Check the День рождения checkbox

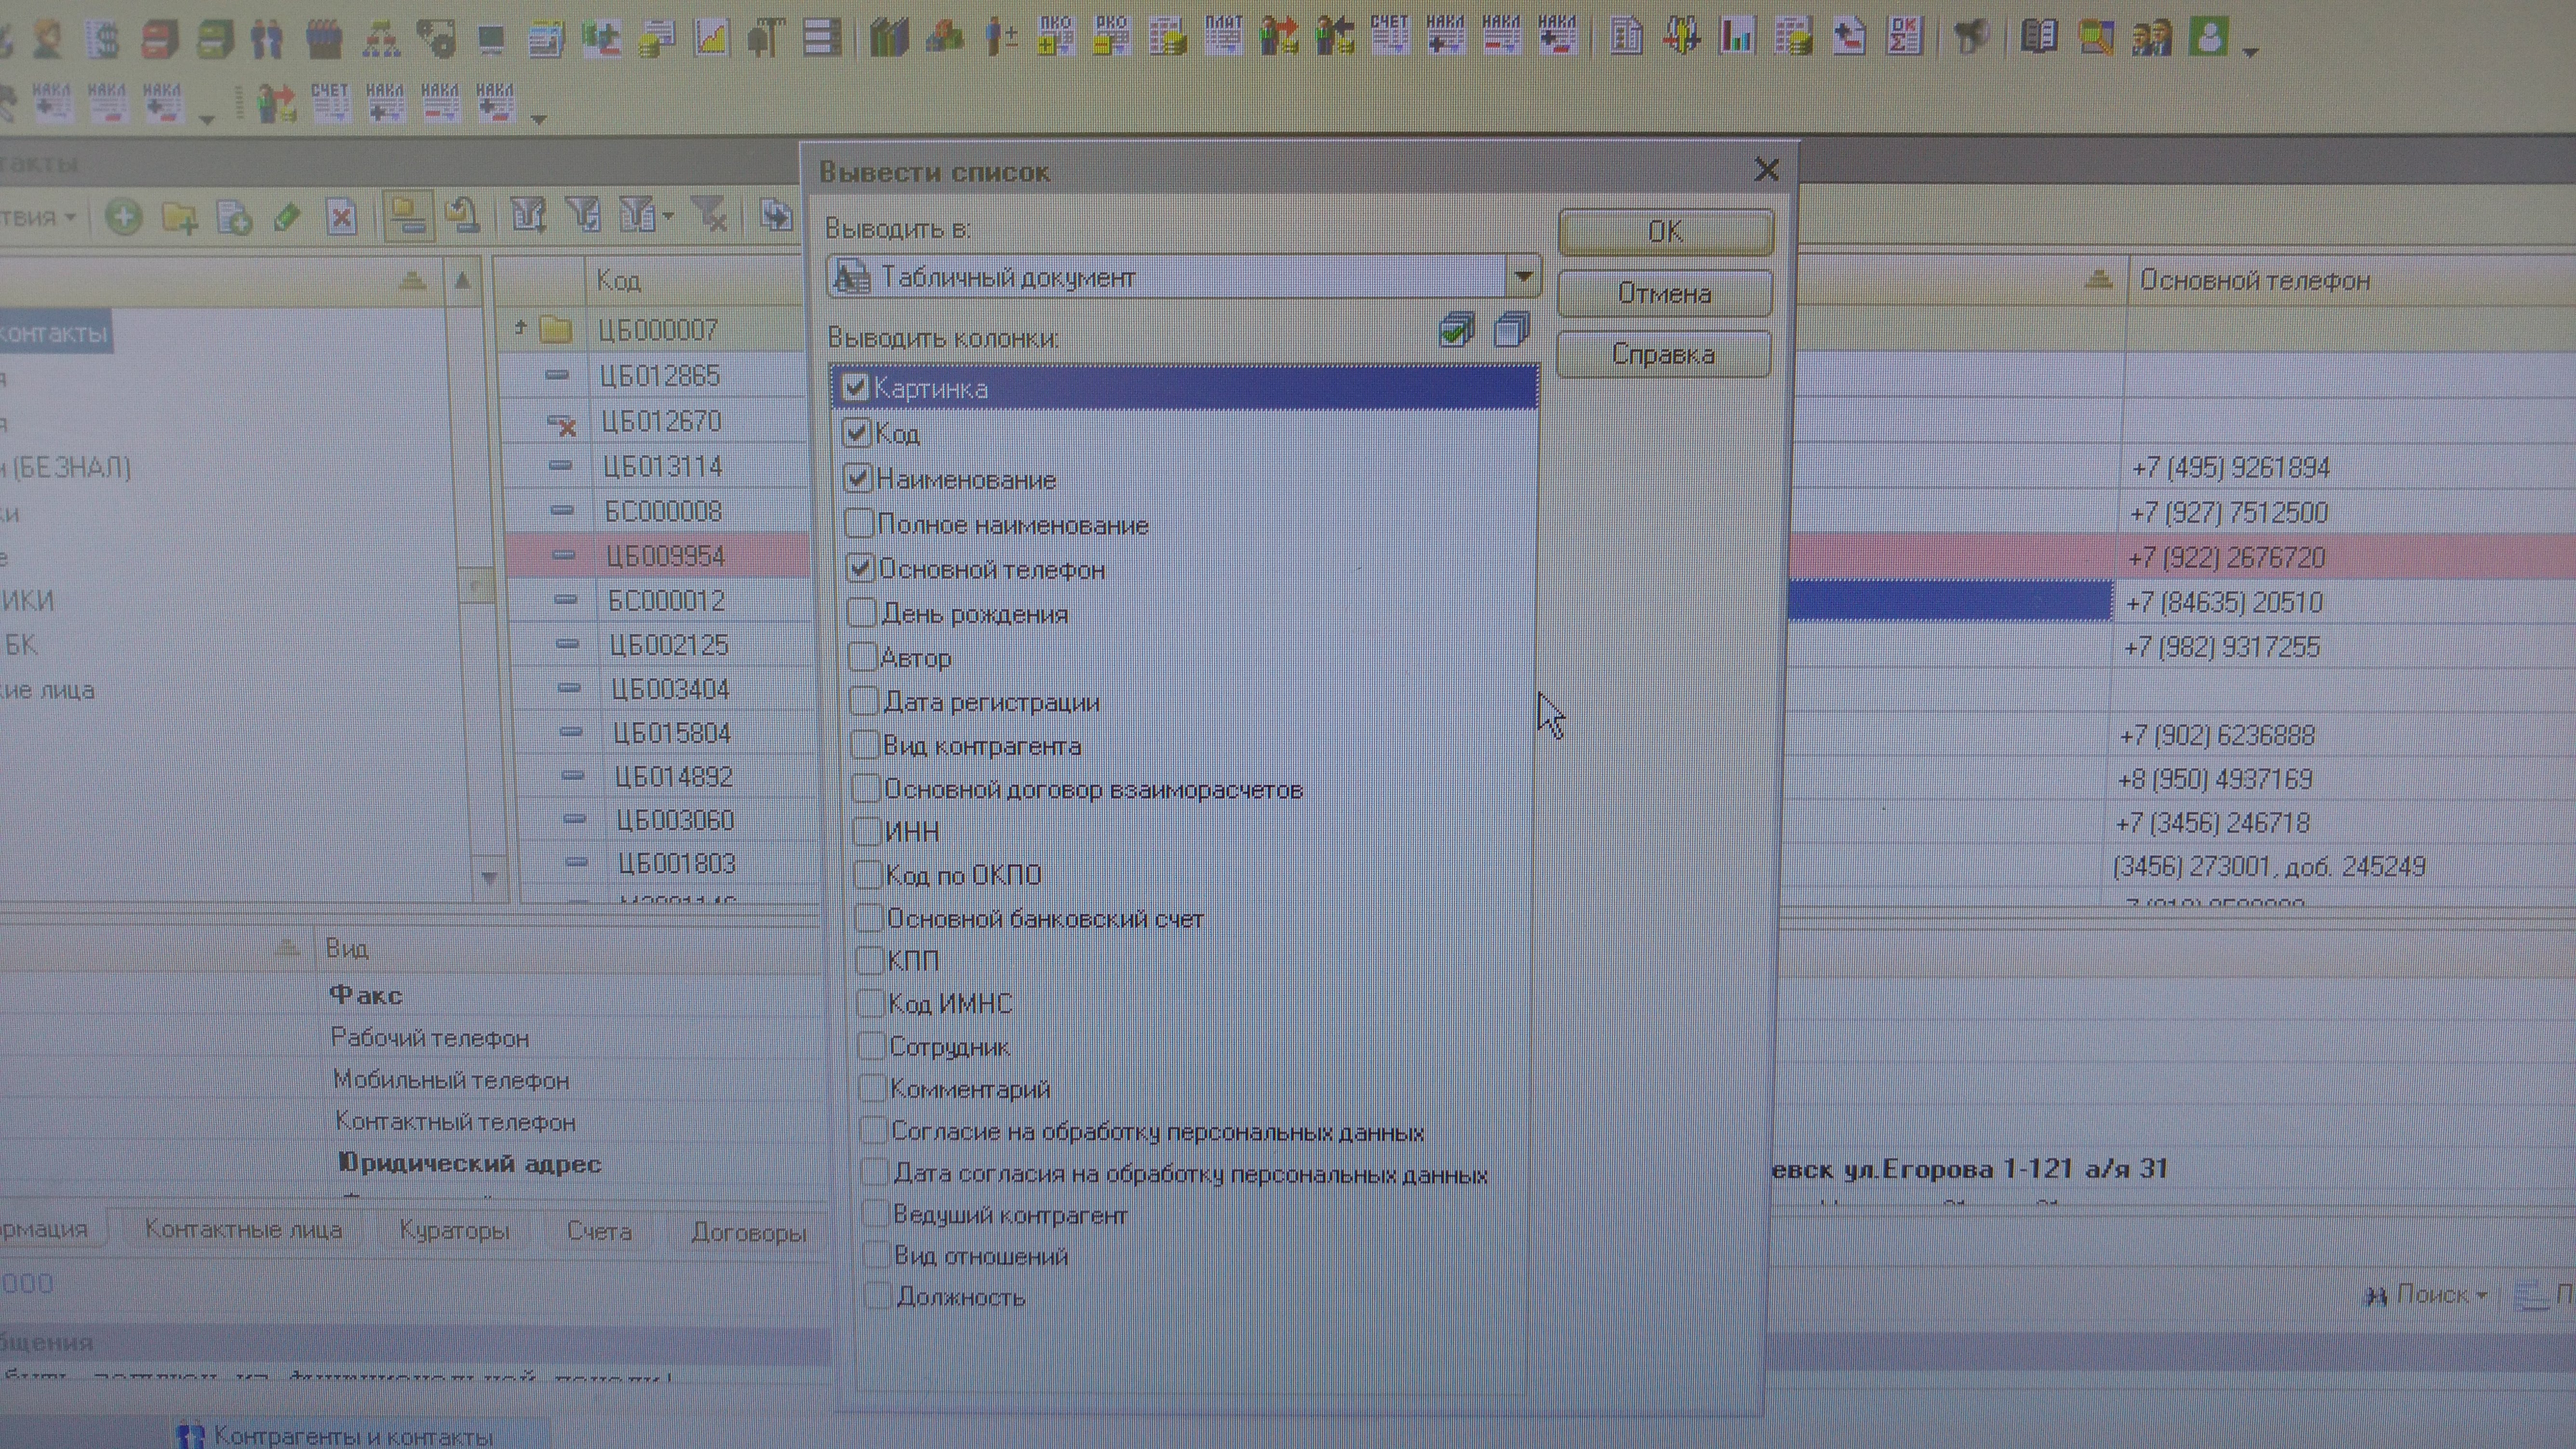click(861, 612)
